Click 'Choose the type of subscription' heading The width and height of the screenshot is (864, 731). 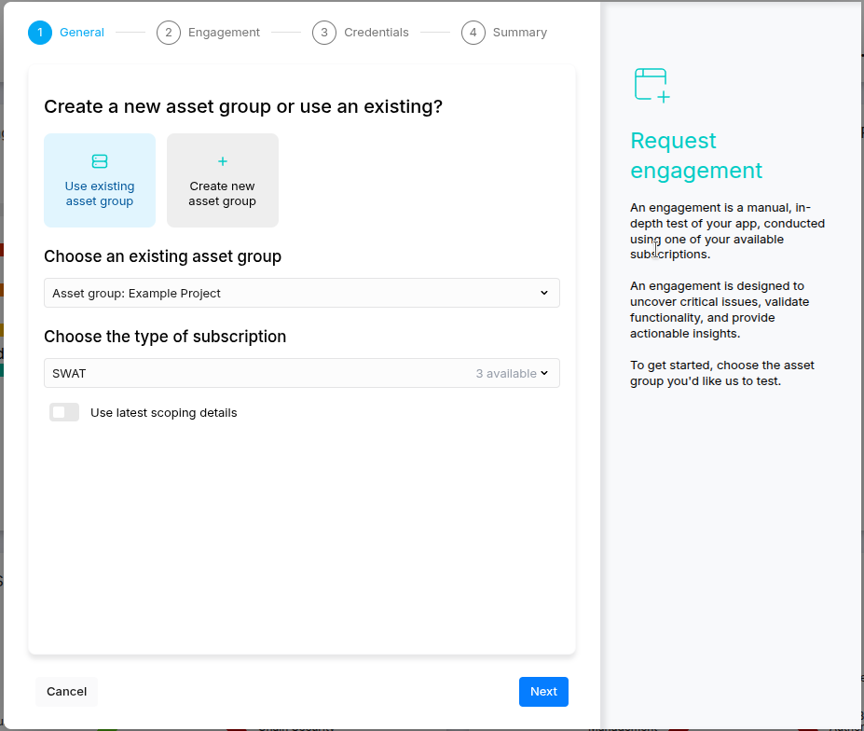[x=165, y=337]
